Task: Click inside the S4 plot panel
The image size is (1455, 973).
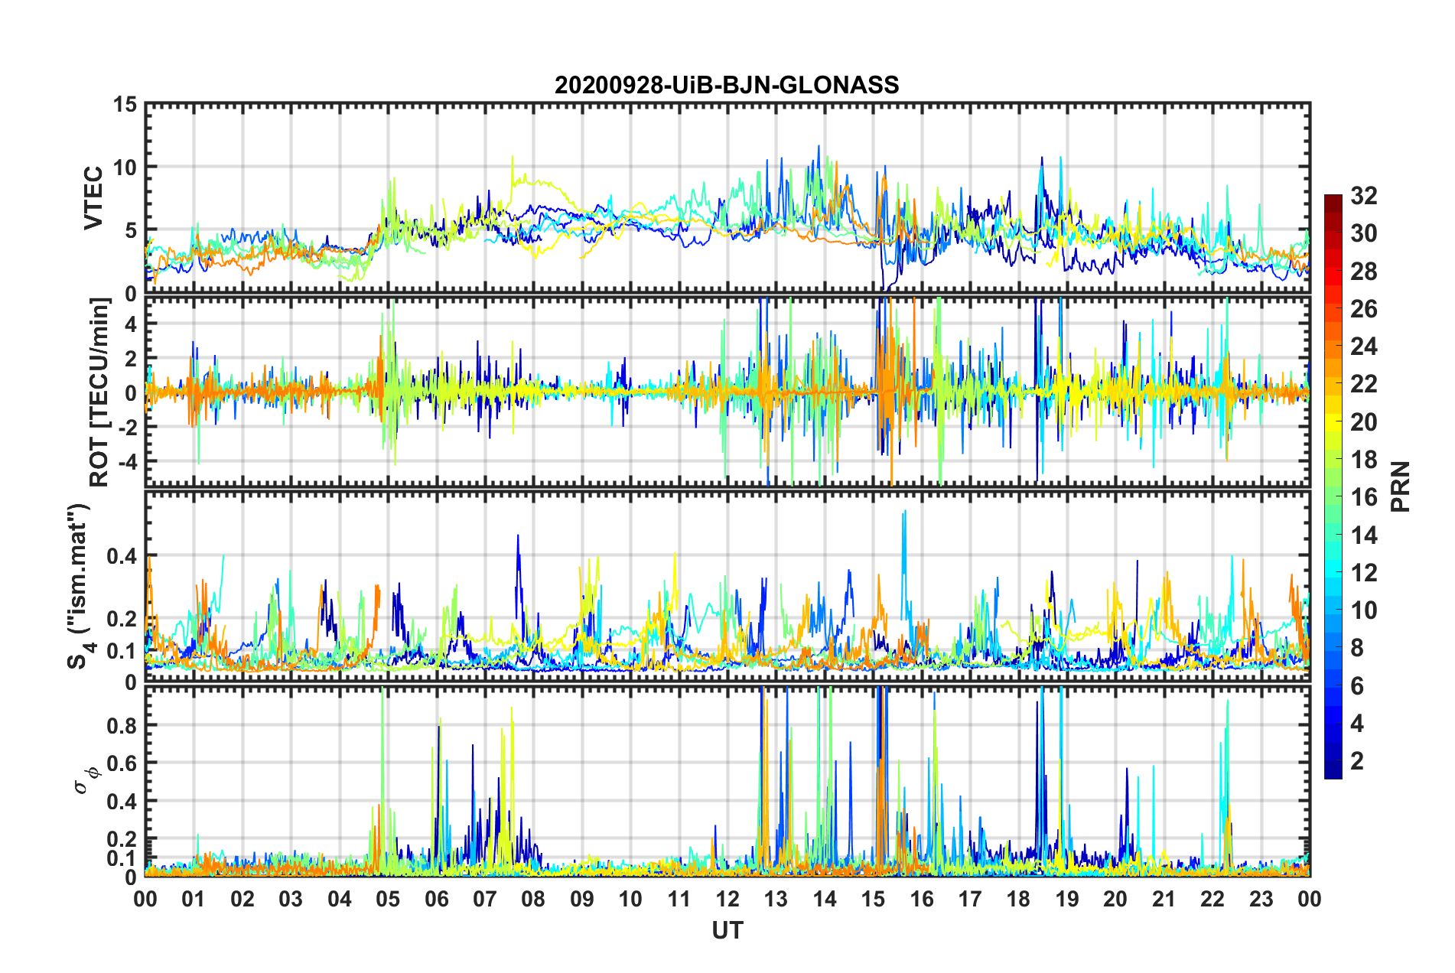Action: point(727,587)
